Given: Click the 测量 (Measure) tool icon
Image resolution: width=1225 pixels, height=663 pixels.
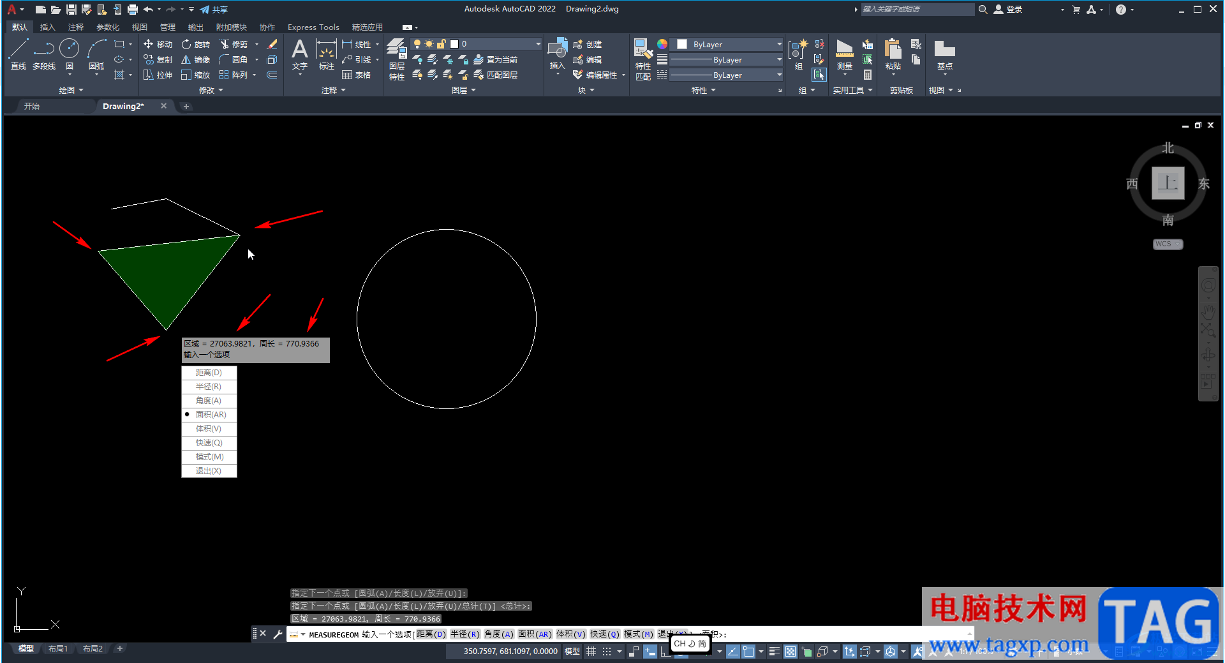Looking at the screenshot, I should coord(844,54).
